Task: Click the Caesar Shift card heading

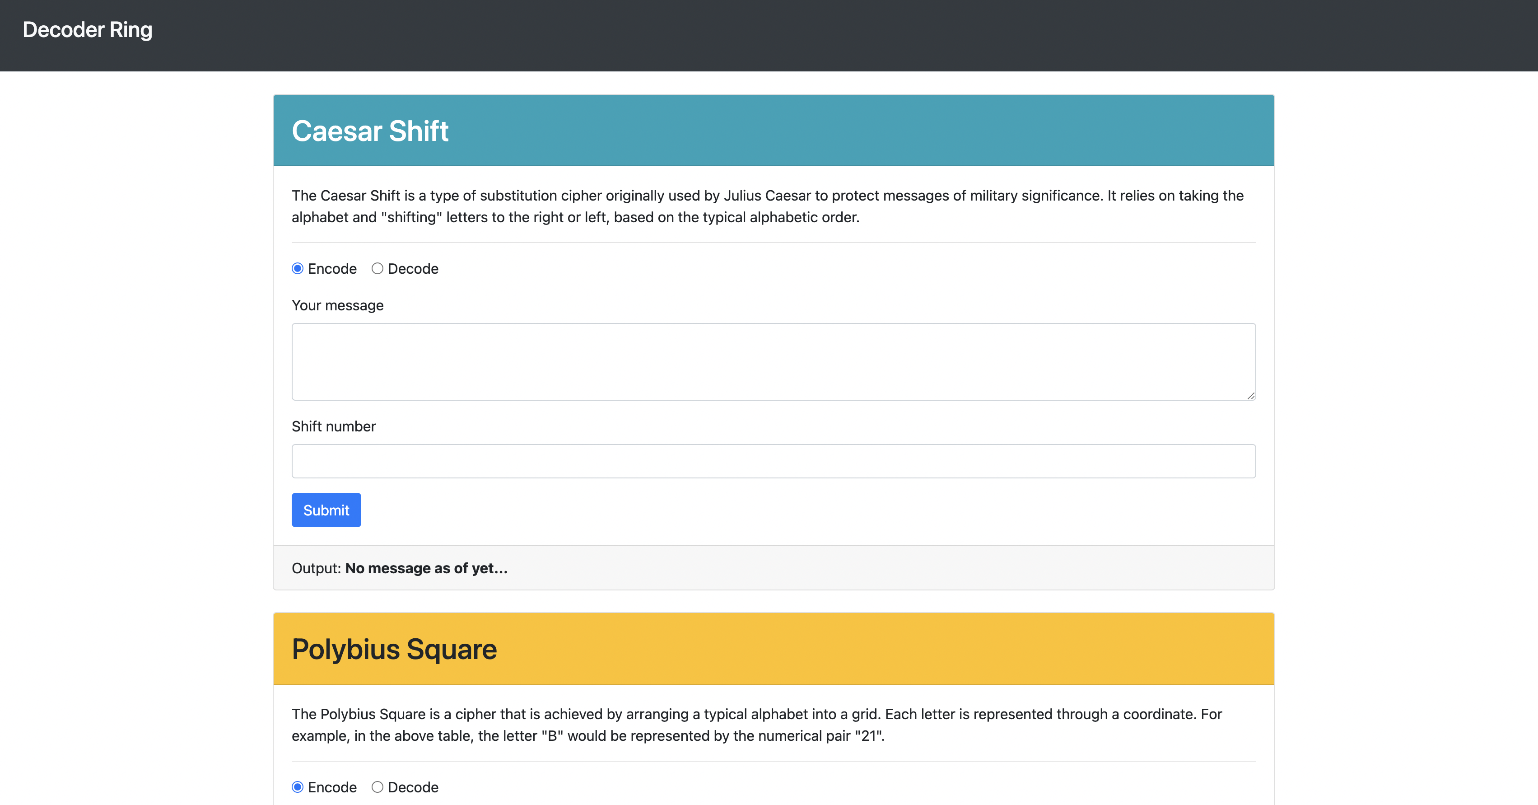Action: tap(369, 131)
